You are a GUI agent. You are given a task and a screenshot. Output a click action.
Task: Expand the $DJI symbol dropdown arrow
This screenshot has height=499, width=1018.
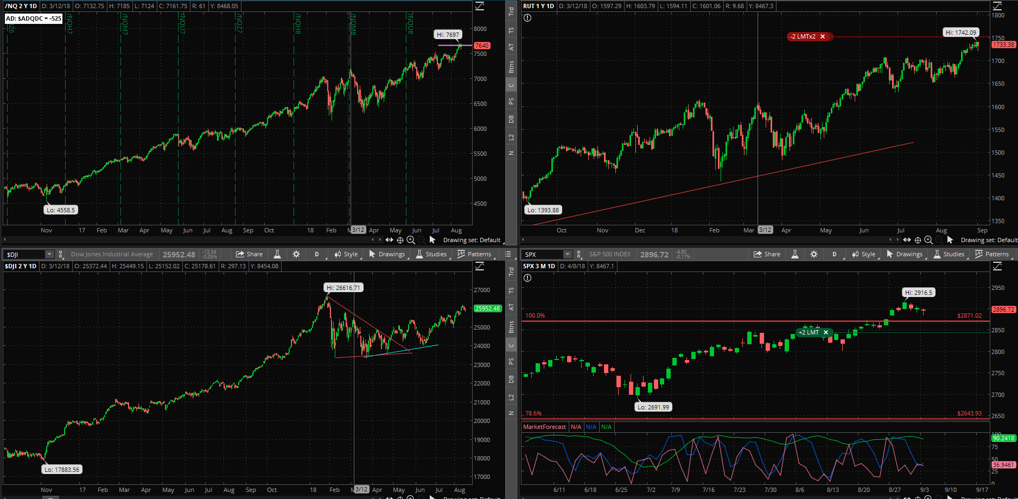[x=49, y=254]
